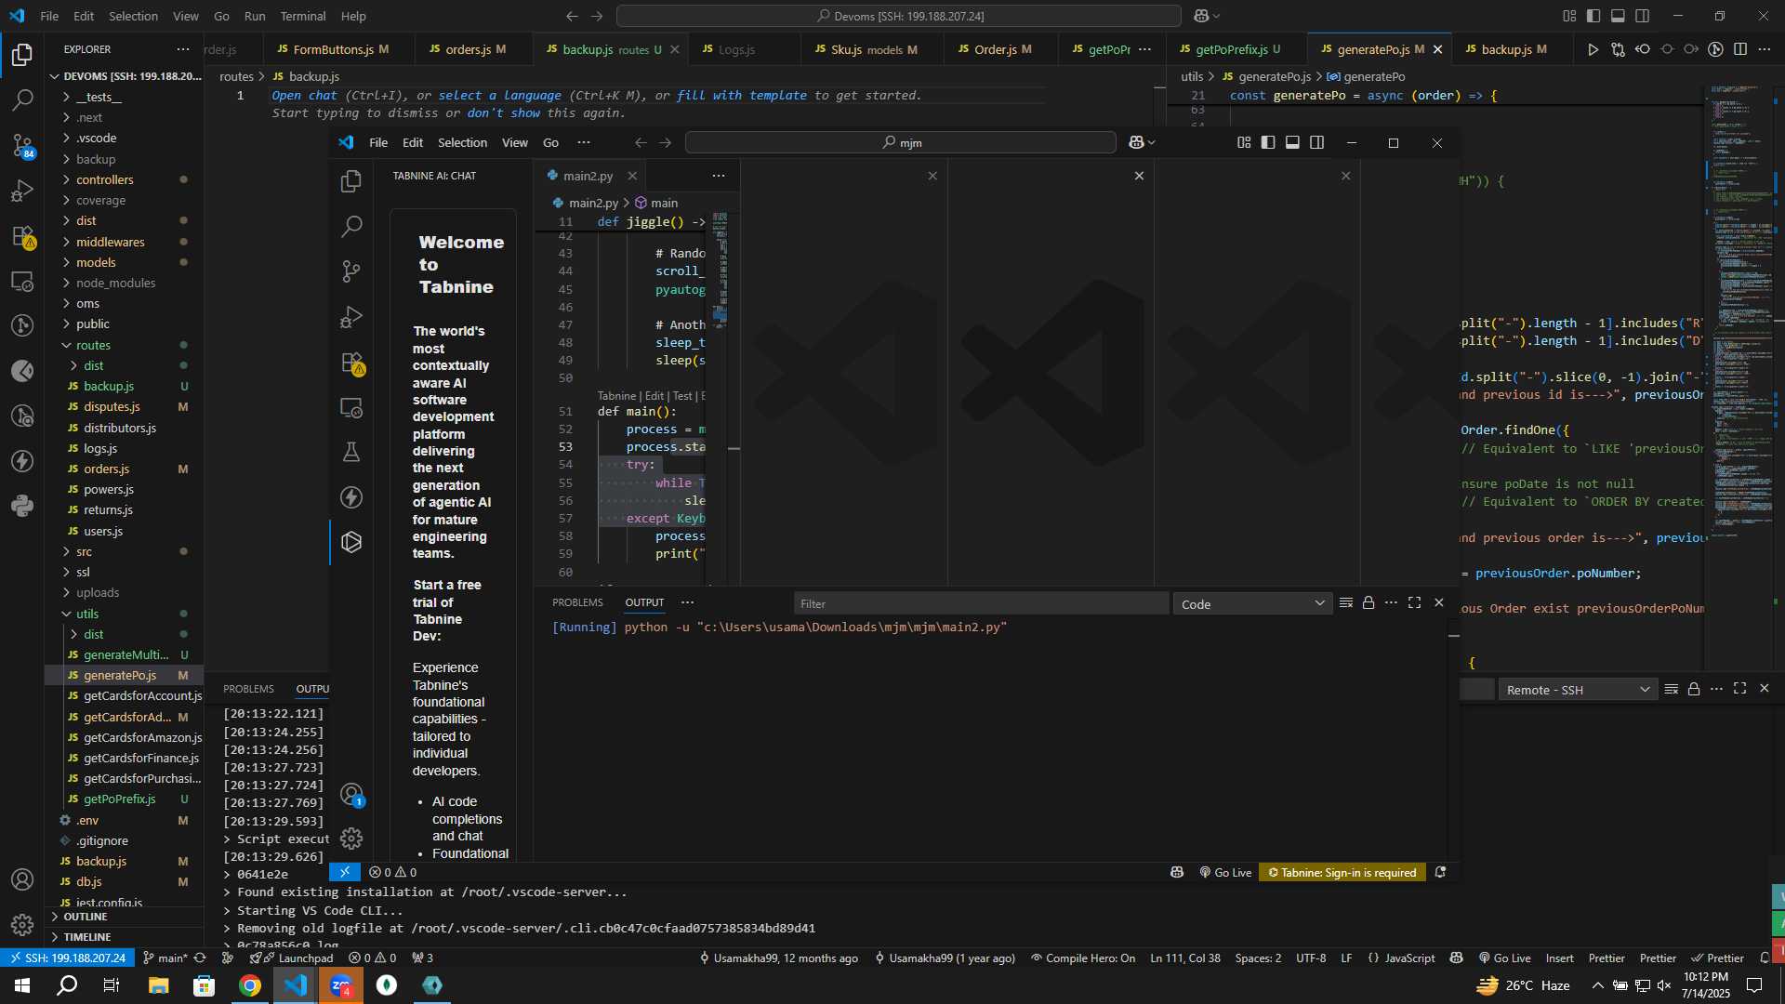
Task: Open Testing flask icon in the mjm window
Action: point(351,453)
